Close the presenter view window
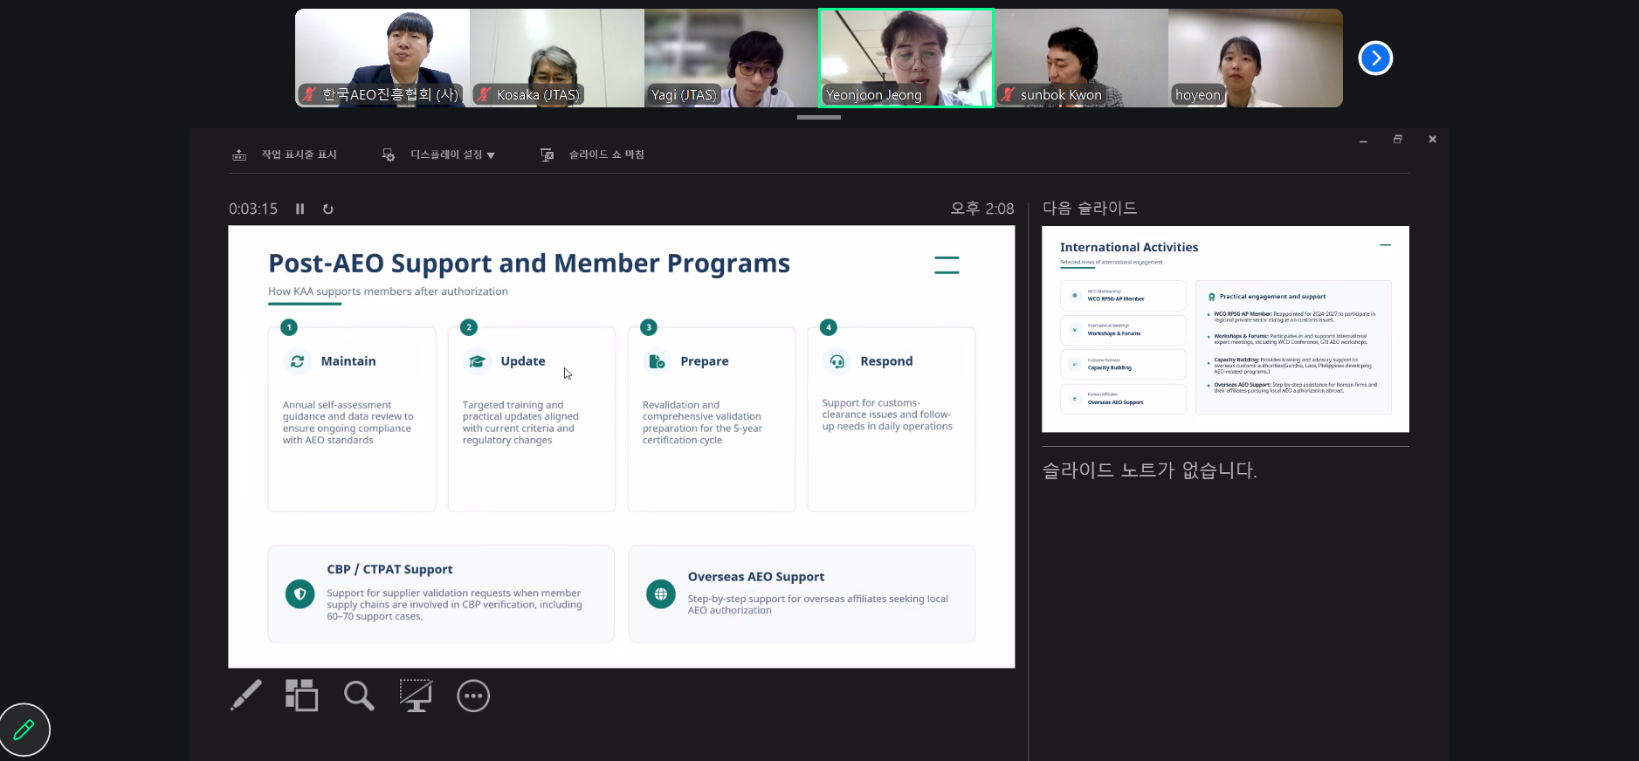The image size is (1639, 761). point(1432,140)
